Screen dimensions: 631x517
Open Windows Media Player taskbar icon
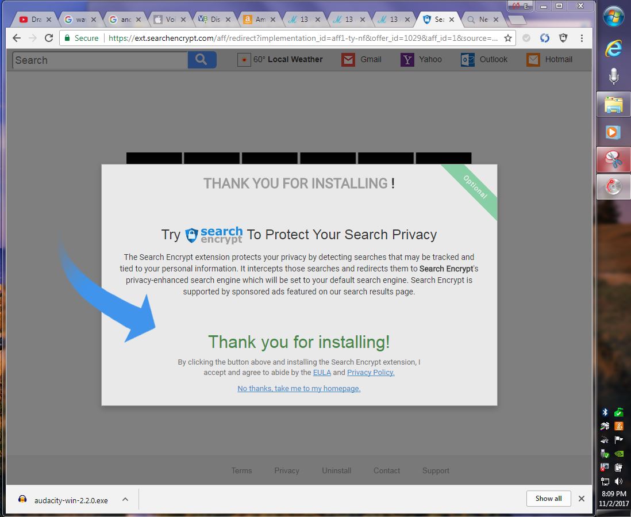point(613,132)
